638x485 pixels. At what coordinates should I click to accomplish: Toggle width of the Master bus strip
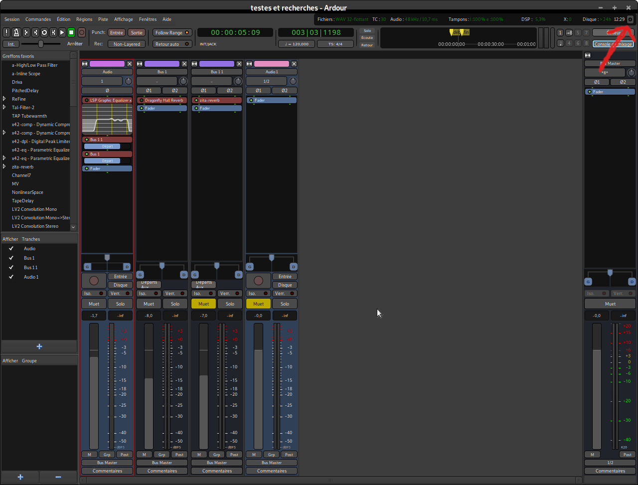point(588,55)
